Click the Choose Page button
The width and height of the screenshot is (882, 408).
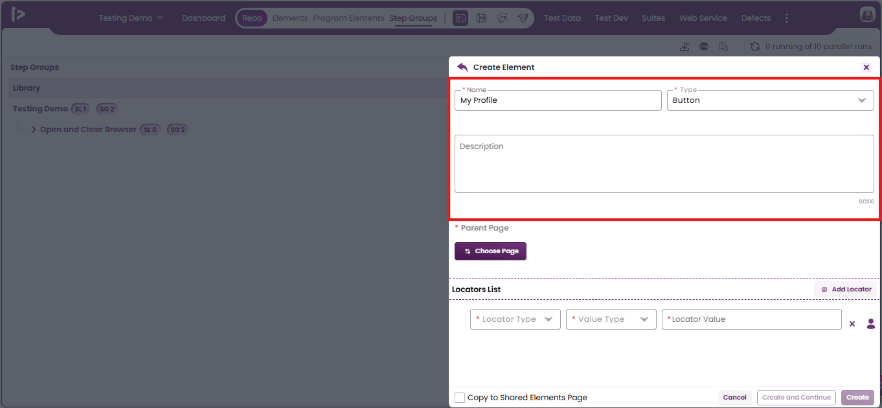[490, 251]
